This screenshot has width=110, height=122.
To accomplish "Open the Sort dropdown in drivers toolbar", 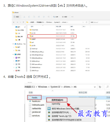I will (x=56, y=17).
